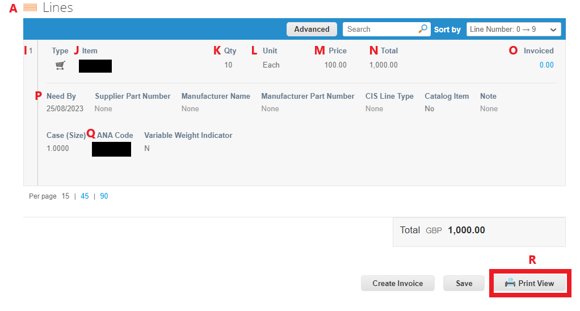Click the Manufacturer Part Number label
580x311 pixels.
point(308,96)
